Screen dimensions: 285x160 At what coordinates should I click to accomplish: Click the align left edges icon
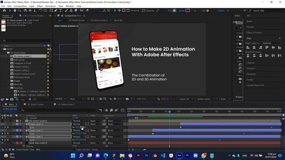pos(248,48)
